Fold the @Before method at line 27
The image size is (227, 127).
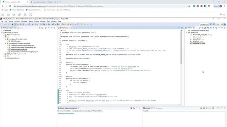pos(61,62)
